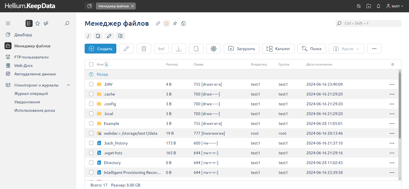Check the Directory file checkbox
The width and height of the screenshot is (409, 189).
[x=91, y=162]
